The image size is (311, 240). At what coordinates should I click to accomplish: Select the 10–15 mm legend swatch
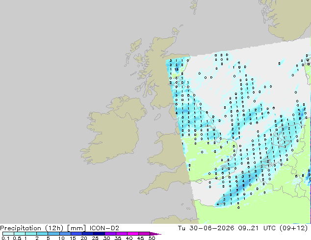65,234
